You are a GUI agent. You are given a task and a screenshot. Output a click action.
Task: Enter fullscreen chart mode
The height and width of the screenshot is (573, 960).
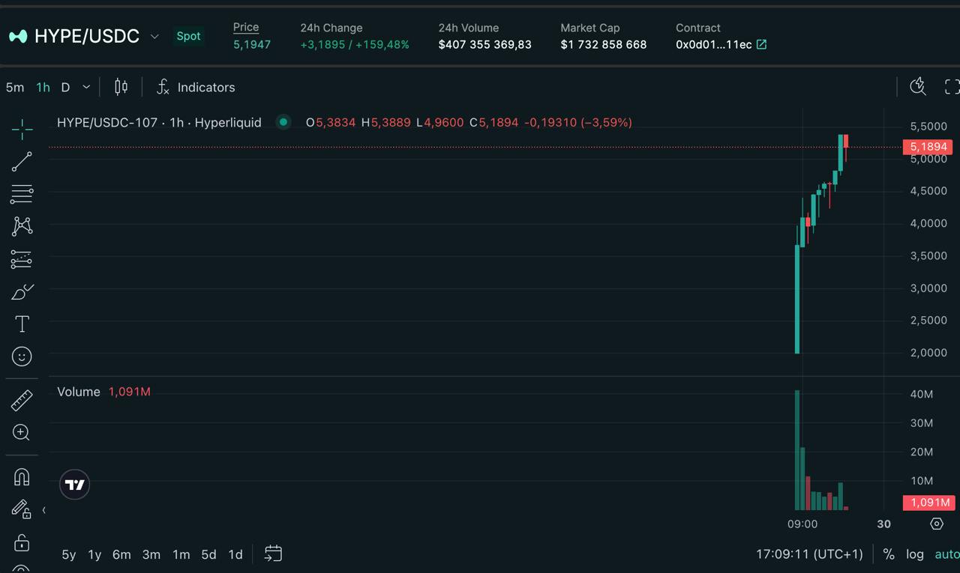[x=952, y=87]
